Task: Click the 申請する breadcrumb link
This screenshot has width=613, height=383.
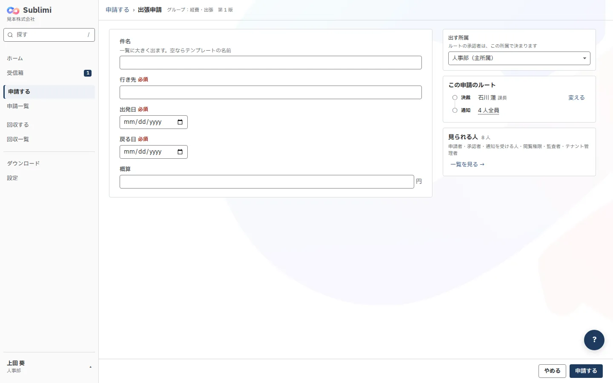Action: 117,10
